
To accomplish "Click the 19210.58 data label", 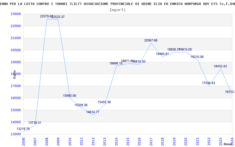I will 197,57.
